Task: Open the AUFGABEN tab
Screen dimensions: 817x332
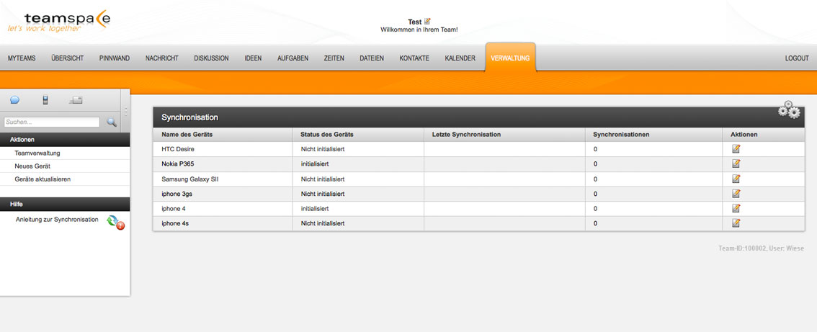Action: 293,58
